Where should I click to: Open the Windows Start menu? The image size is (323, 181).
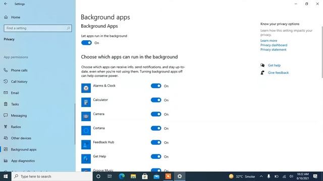[x=6, y=176]
